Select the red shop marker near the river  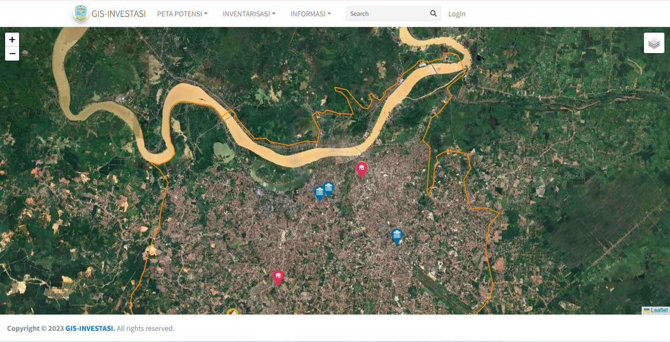(361, 169)
